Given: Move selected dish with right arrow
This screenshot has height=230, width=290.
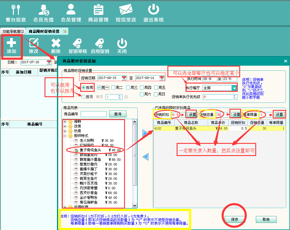Looking at the screenshot, I should pyautogui.click(x=145, y=133).
